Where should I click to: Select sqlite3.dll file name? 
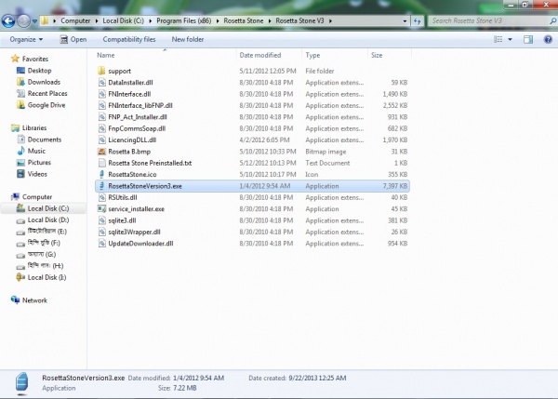pos(122,220)
